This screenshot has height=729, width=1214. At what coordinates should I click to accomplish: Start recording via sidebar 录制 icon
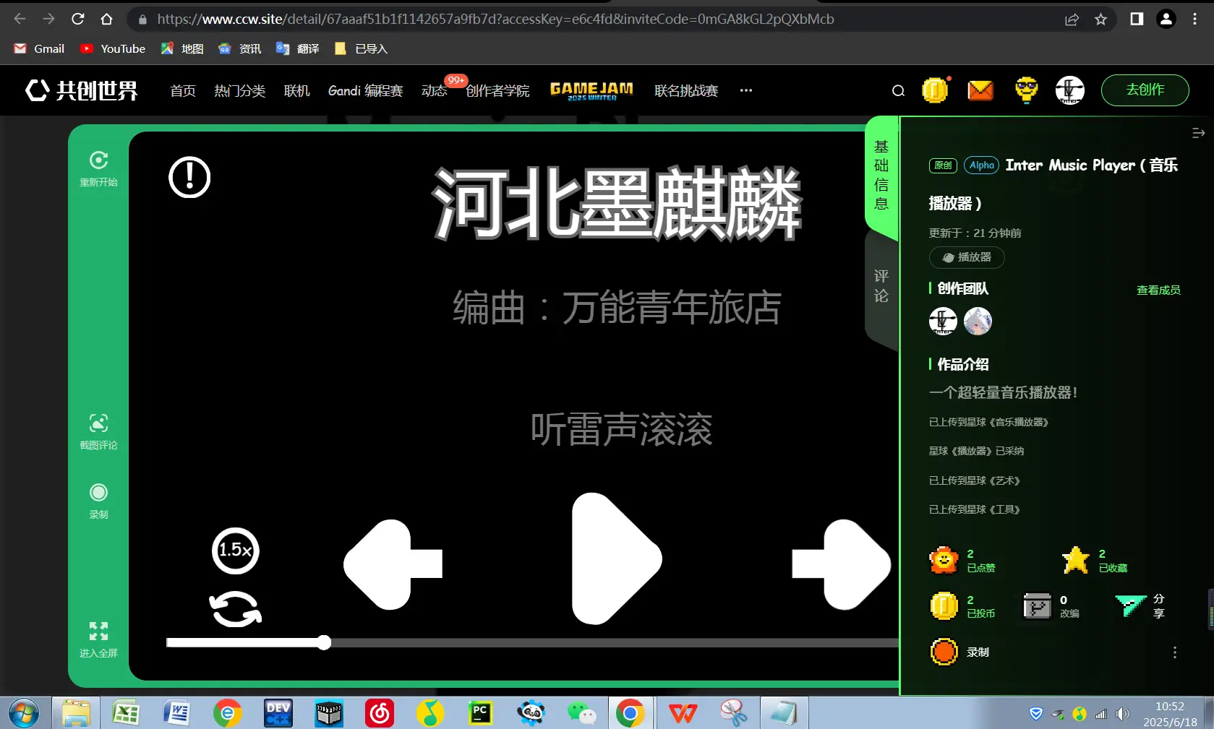pos(99,492)
